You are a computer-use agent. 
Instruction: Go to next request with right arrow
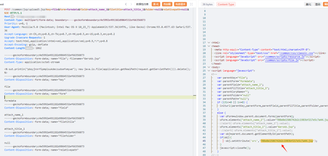click(131, 4)
